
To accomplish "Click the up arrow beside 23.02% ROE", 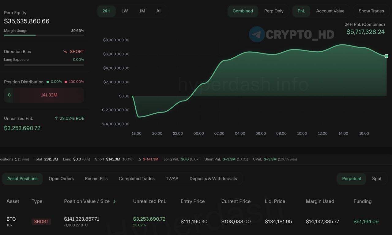I will (x=56, y=118).
